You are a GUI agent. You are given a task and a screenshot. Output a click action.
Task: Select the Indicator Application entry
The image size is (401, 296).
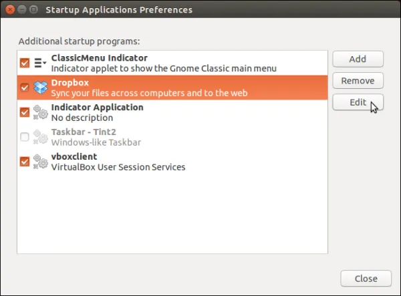pyautogui.click(x=172, y=112)
